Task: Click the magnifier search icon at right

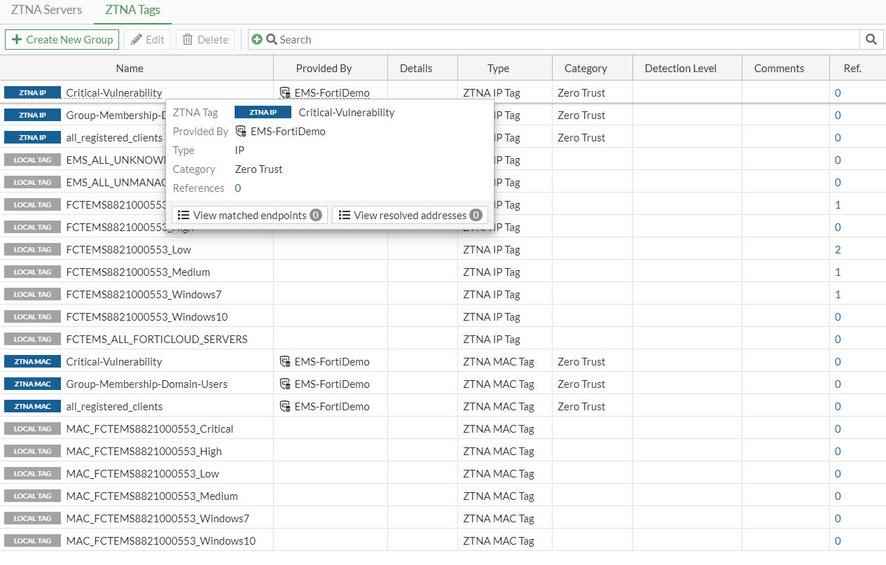Action: pyautogui.click(x=871, y=40)
